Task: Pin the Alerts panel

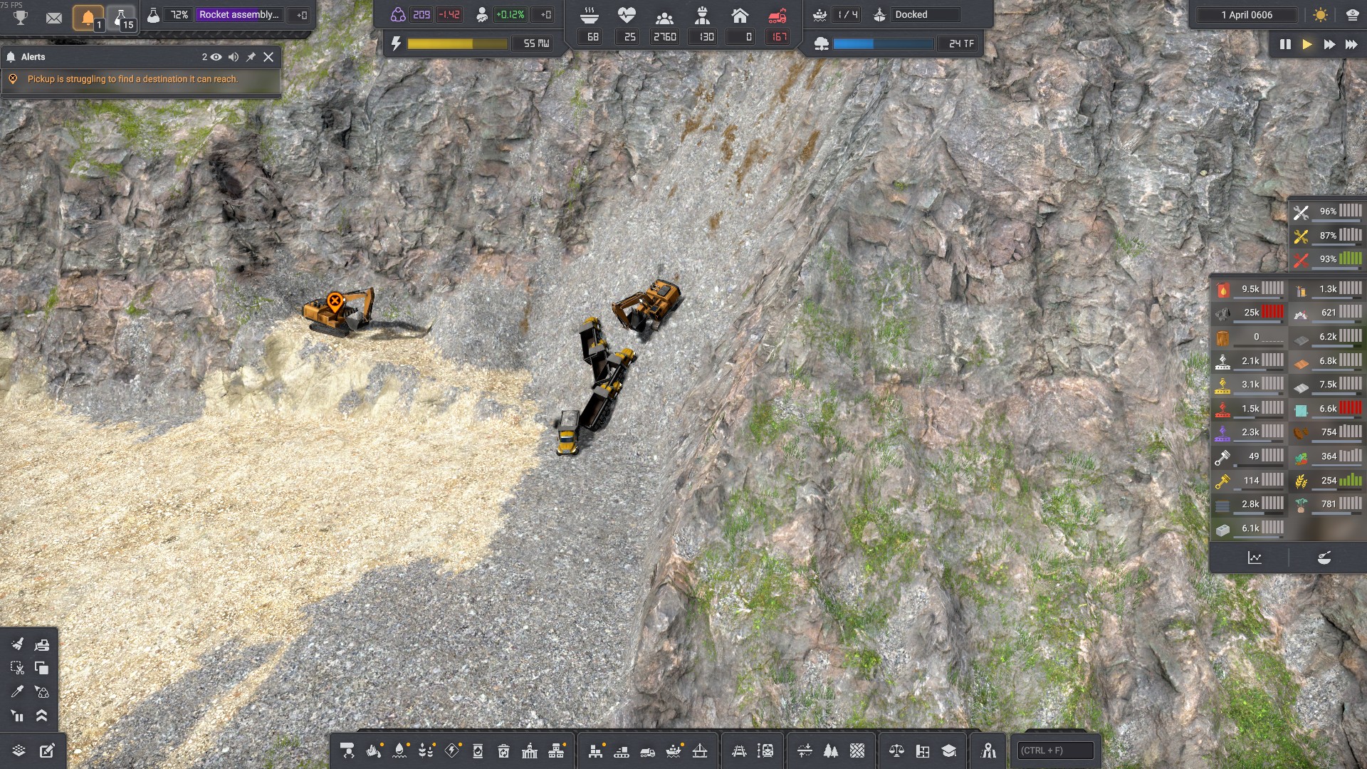Action: point(251,57)
